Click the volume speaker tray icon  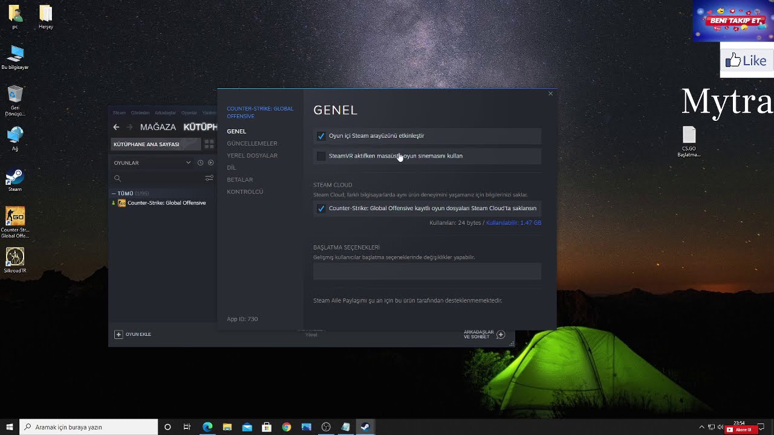(720, 427)
